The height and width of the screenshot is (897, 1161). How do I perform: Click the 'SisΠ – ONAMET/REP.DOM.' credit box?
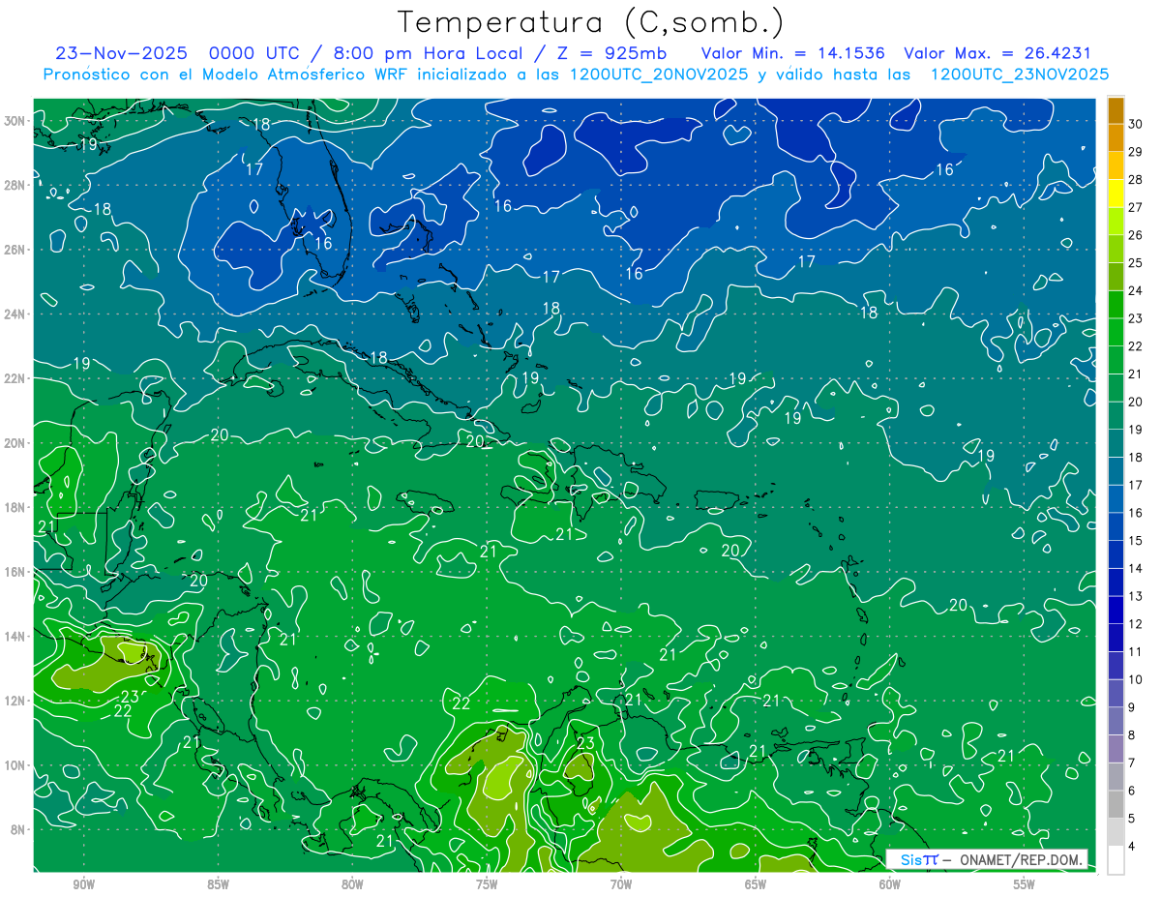(x=987, y=859)
